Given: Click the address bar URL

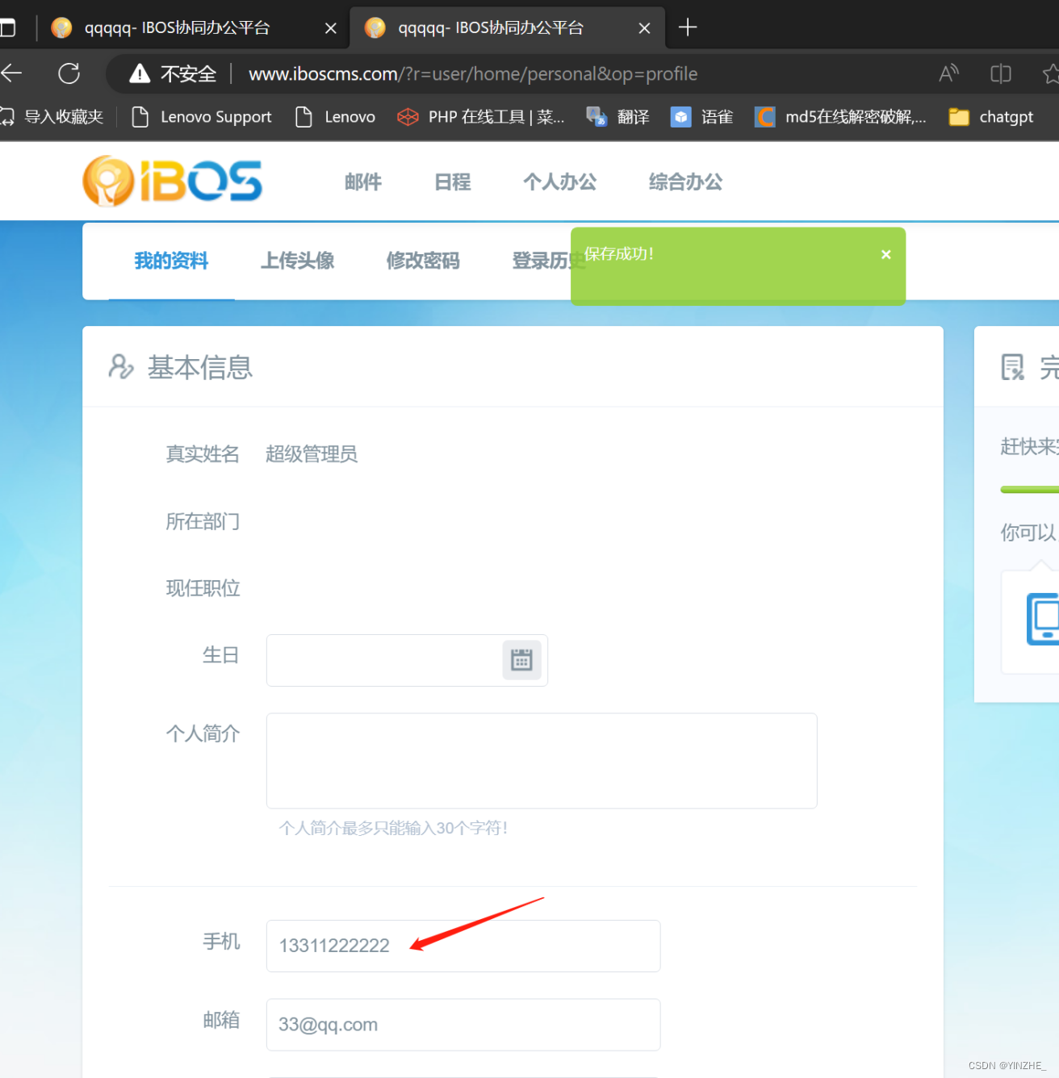Looking at the screenshot, I should (473, 74).
